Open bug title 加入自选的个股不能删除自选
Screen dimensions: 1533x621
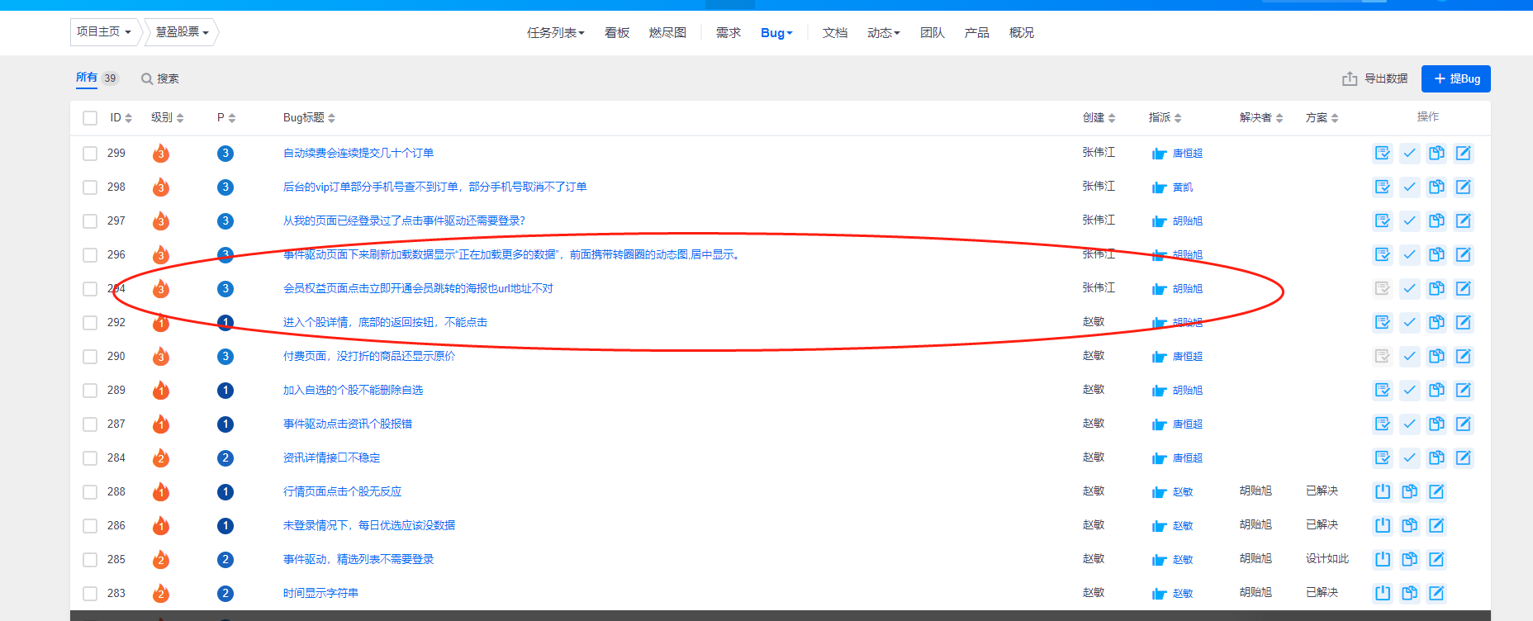coord(353,390)
